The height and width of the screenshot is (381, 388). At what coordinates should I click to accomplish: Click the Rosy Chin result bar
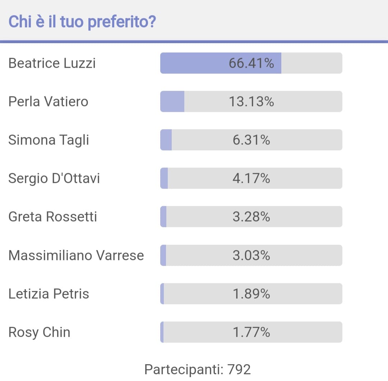(x=251, y=332)
